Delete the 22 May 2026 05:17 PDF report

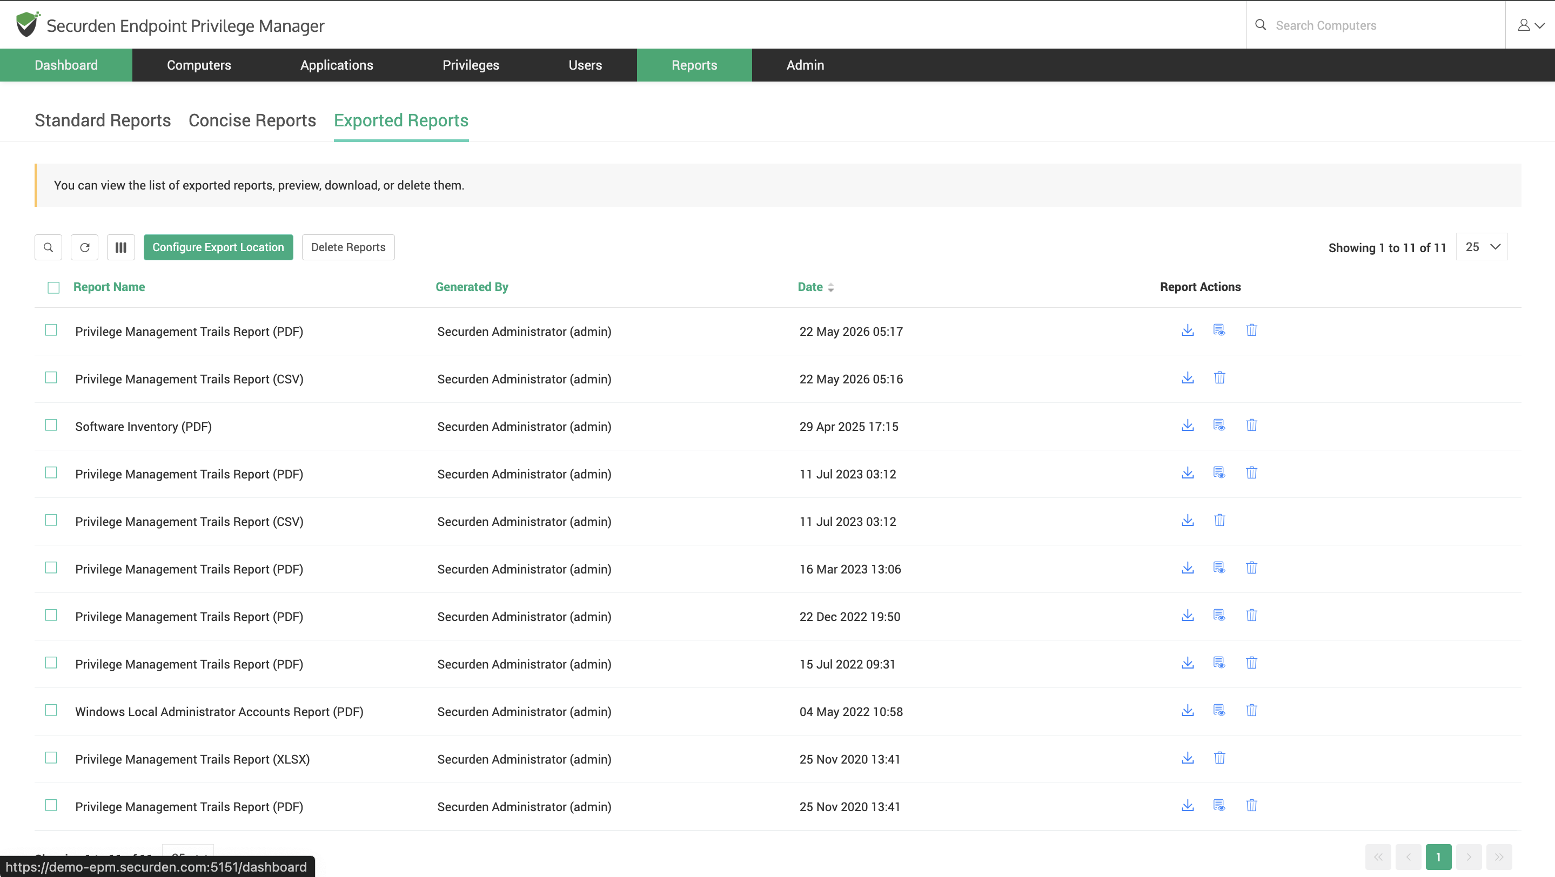coord(1251,330)
